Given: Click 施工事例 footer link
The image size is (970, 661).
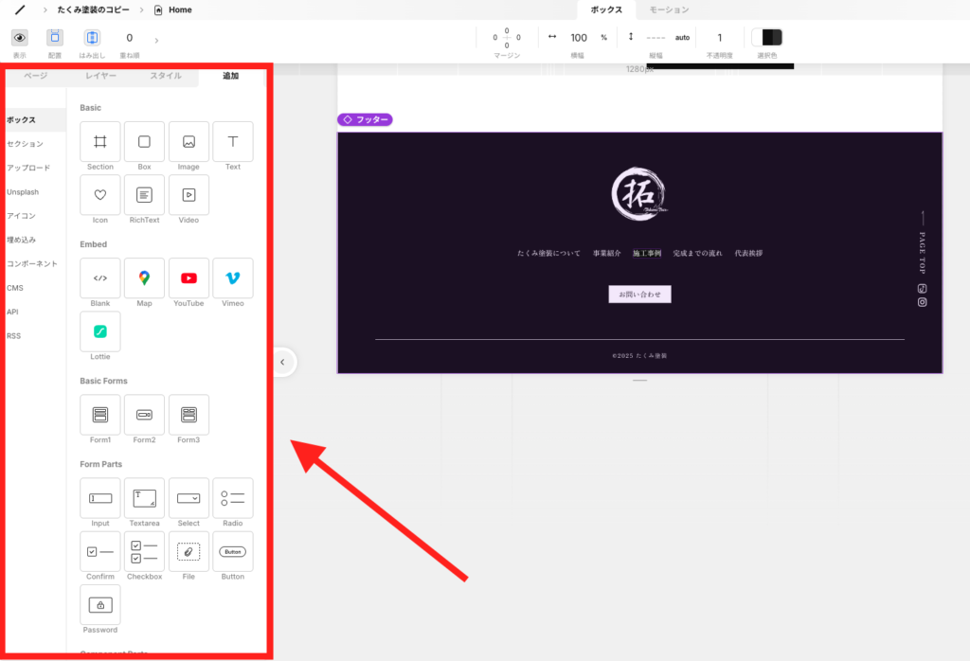Looking at the screenshot, I should pyautogui.click(x=647, y=254).
